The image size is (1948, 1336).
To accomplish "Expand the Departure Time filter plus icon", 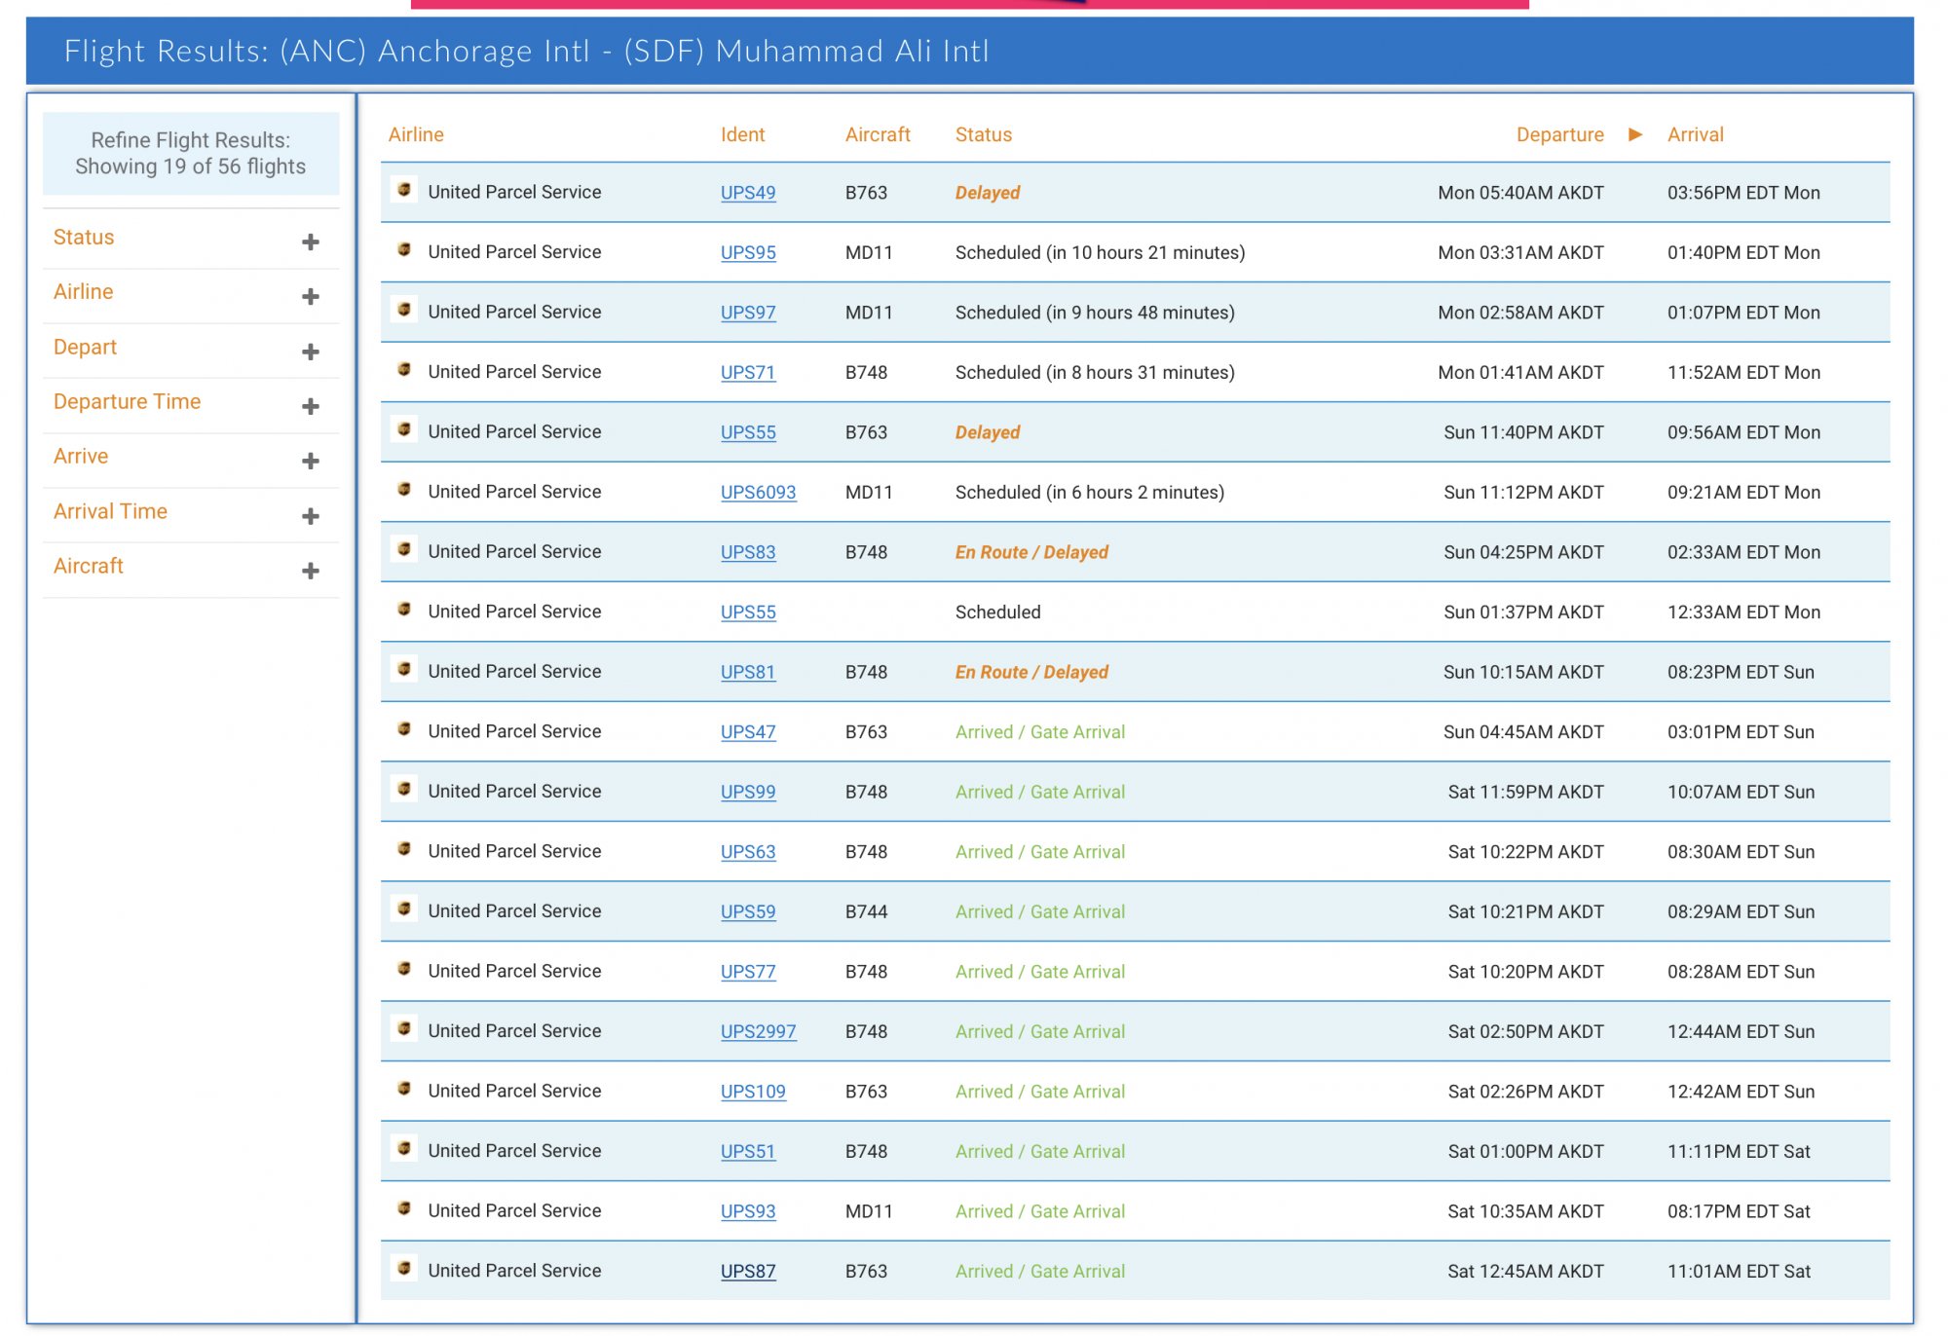I will (x=311, y=406).
